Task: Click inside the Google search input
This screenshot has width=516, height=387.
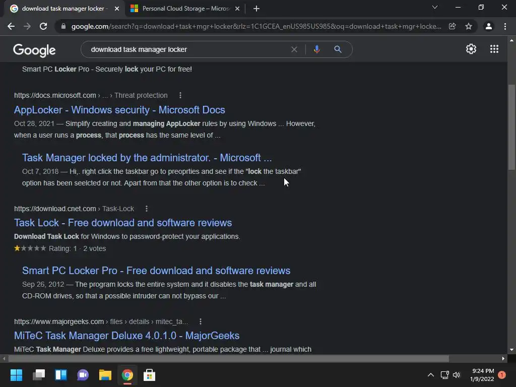Action: point(187,49)
